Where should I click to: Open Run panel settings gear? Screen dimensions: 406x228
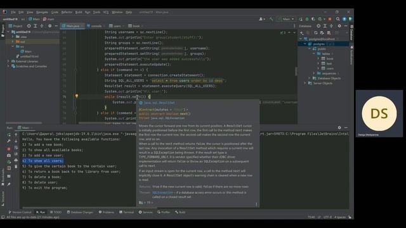click(339, 128)
